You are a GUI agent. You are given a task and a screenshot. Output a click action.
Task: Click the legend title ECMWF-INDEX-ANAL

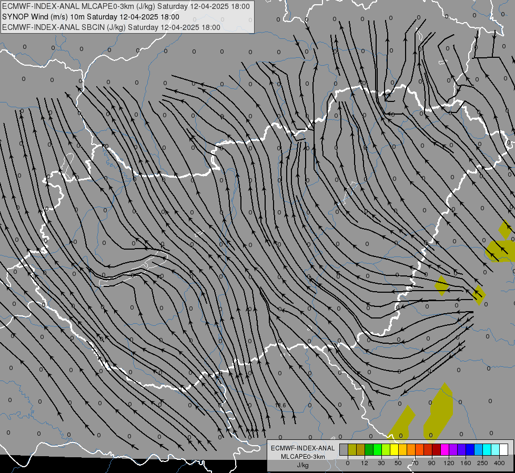click(303, 448)
